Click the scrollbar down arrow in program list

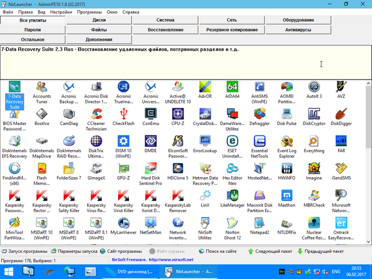367,241
